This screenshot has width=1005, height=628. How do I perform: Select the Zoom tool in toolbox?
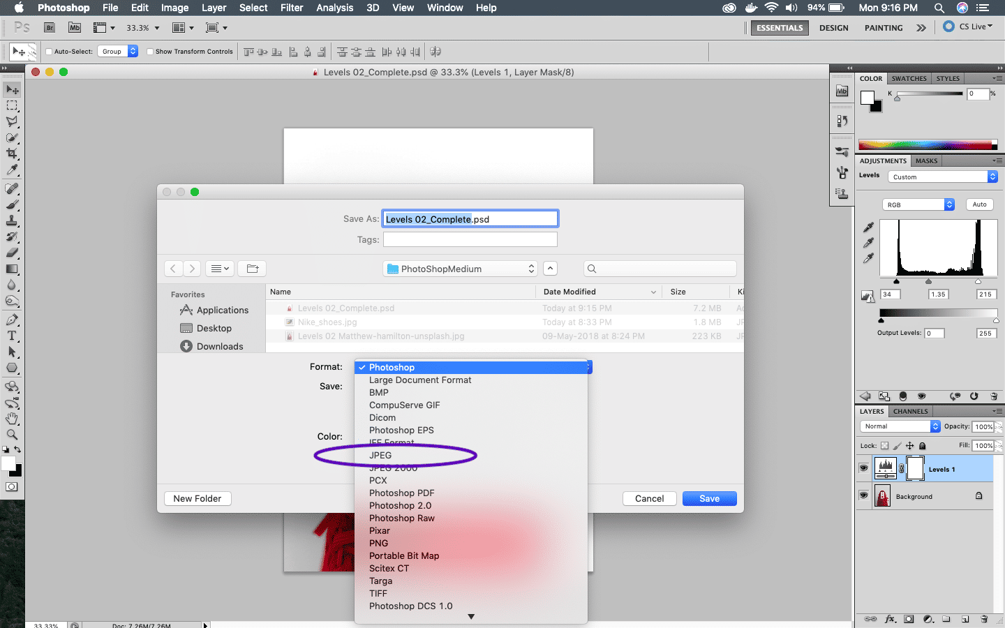click(x=12, y=434)
